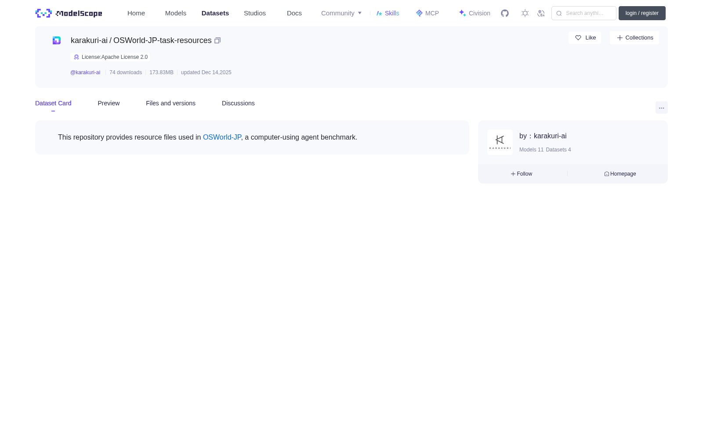Open the three-dot more options menu
The height and width of the screenshot is (439, 703).
pyautogui.click(x=661, y=108)
